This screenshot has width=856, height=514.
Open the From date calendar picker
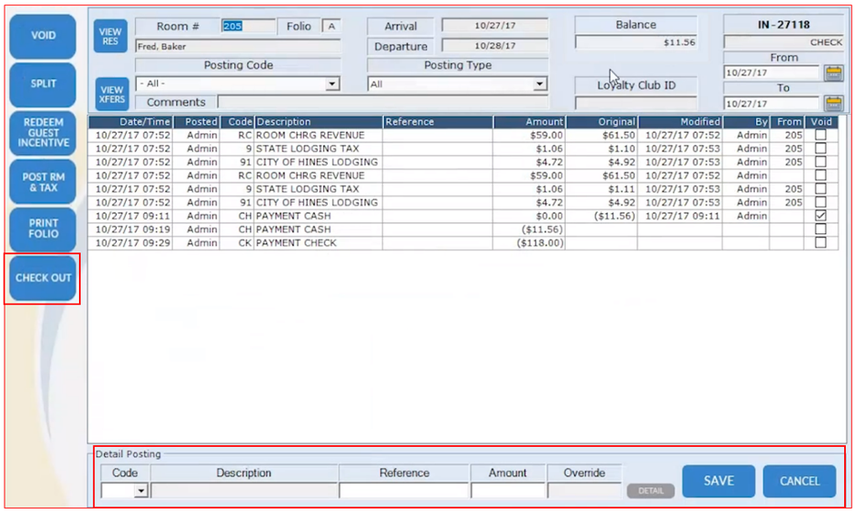(x=833, y=73)
